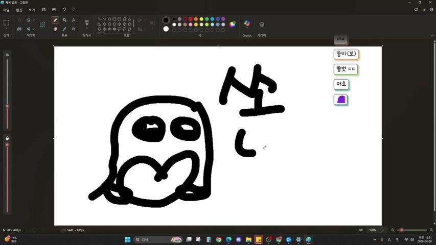Click the 쫑벗 ㄷㄷ sticker button
Image resolution: width=436 pixels, height=245 pixels.
tap(346, 69)
